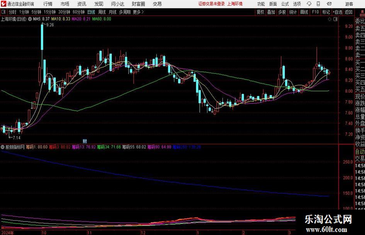365x235 pixels.
Task: Open the 版面 menu
Action: tap(273, 4)
